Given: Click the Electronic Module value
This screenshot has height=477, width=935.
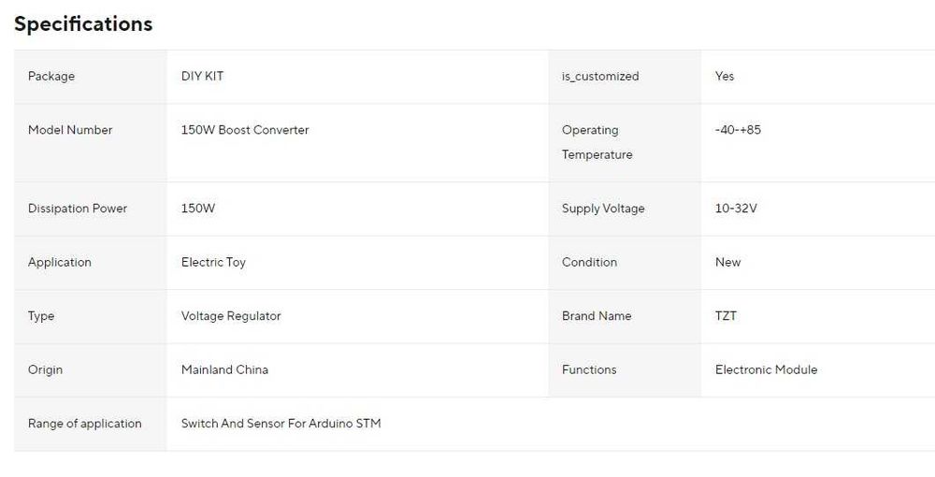Looking at the screenshot, I should pos(766,370).
